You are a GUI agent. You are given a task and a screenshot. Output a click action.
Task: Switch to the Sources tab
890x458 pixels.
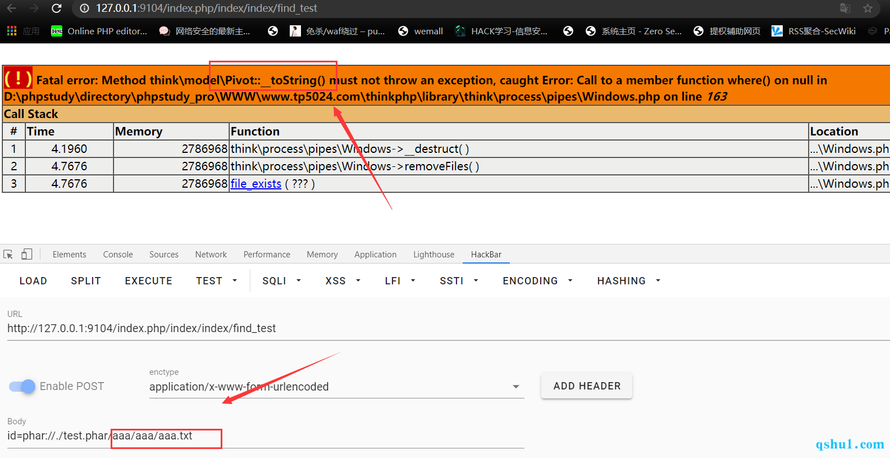pyautogui.click(x=164, y=255)
